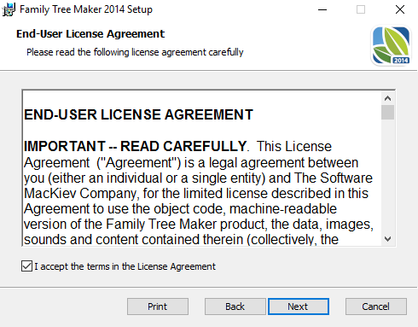Click the Family Tree Maker 2014 leaf logo
This screenshot has width=418, height=327.
pos(392,45)
